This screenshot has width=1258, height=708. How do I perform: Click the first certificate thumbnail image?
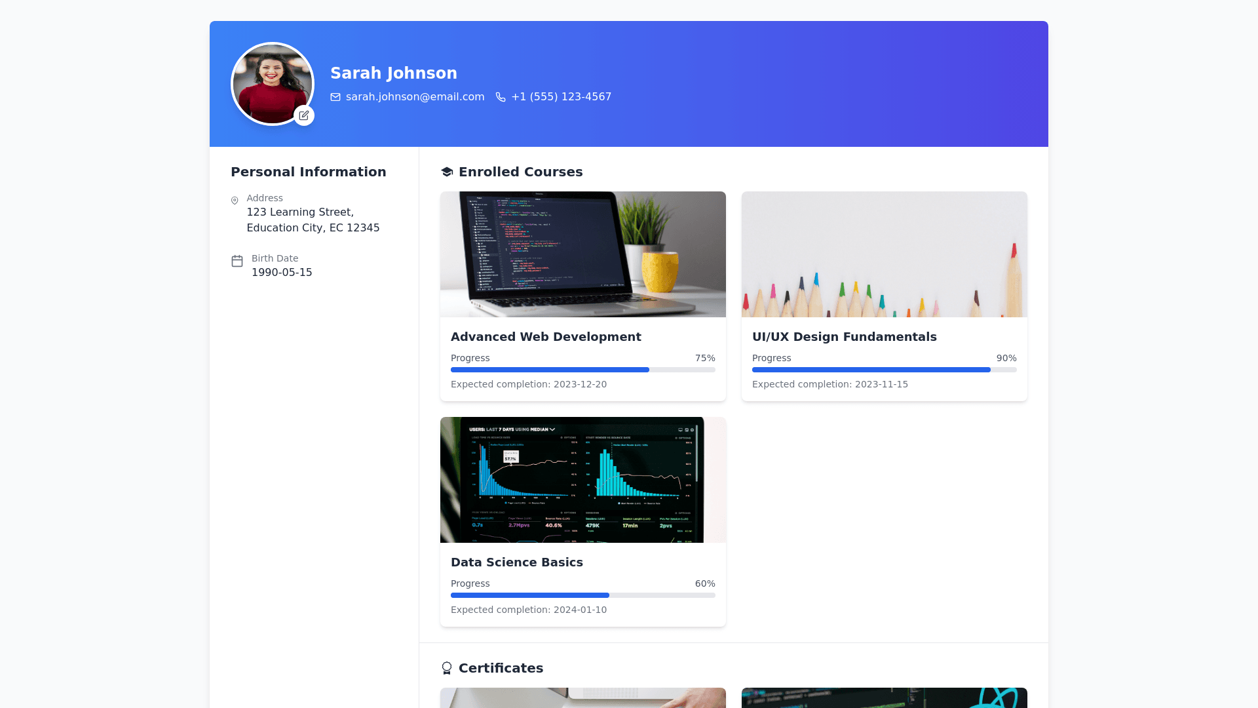tap(582, 698)
